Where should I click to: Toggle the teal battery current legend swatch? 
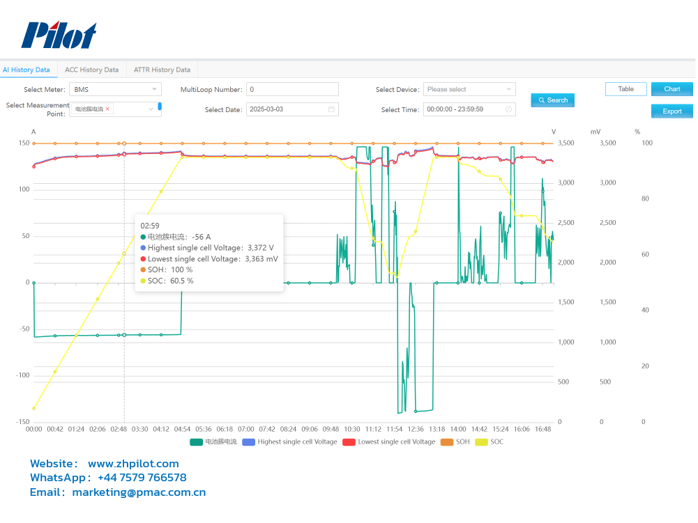click(x=197, y=442)
